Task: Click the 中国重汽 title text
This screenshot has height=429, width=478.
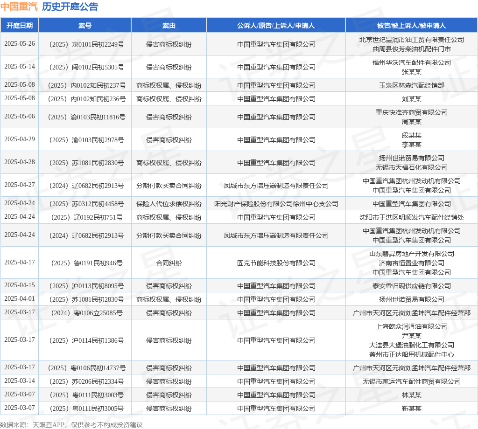Action: point(19,7)
